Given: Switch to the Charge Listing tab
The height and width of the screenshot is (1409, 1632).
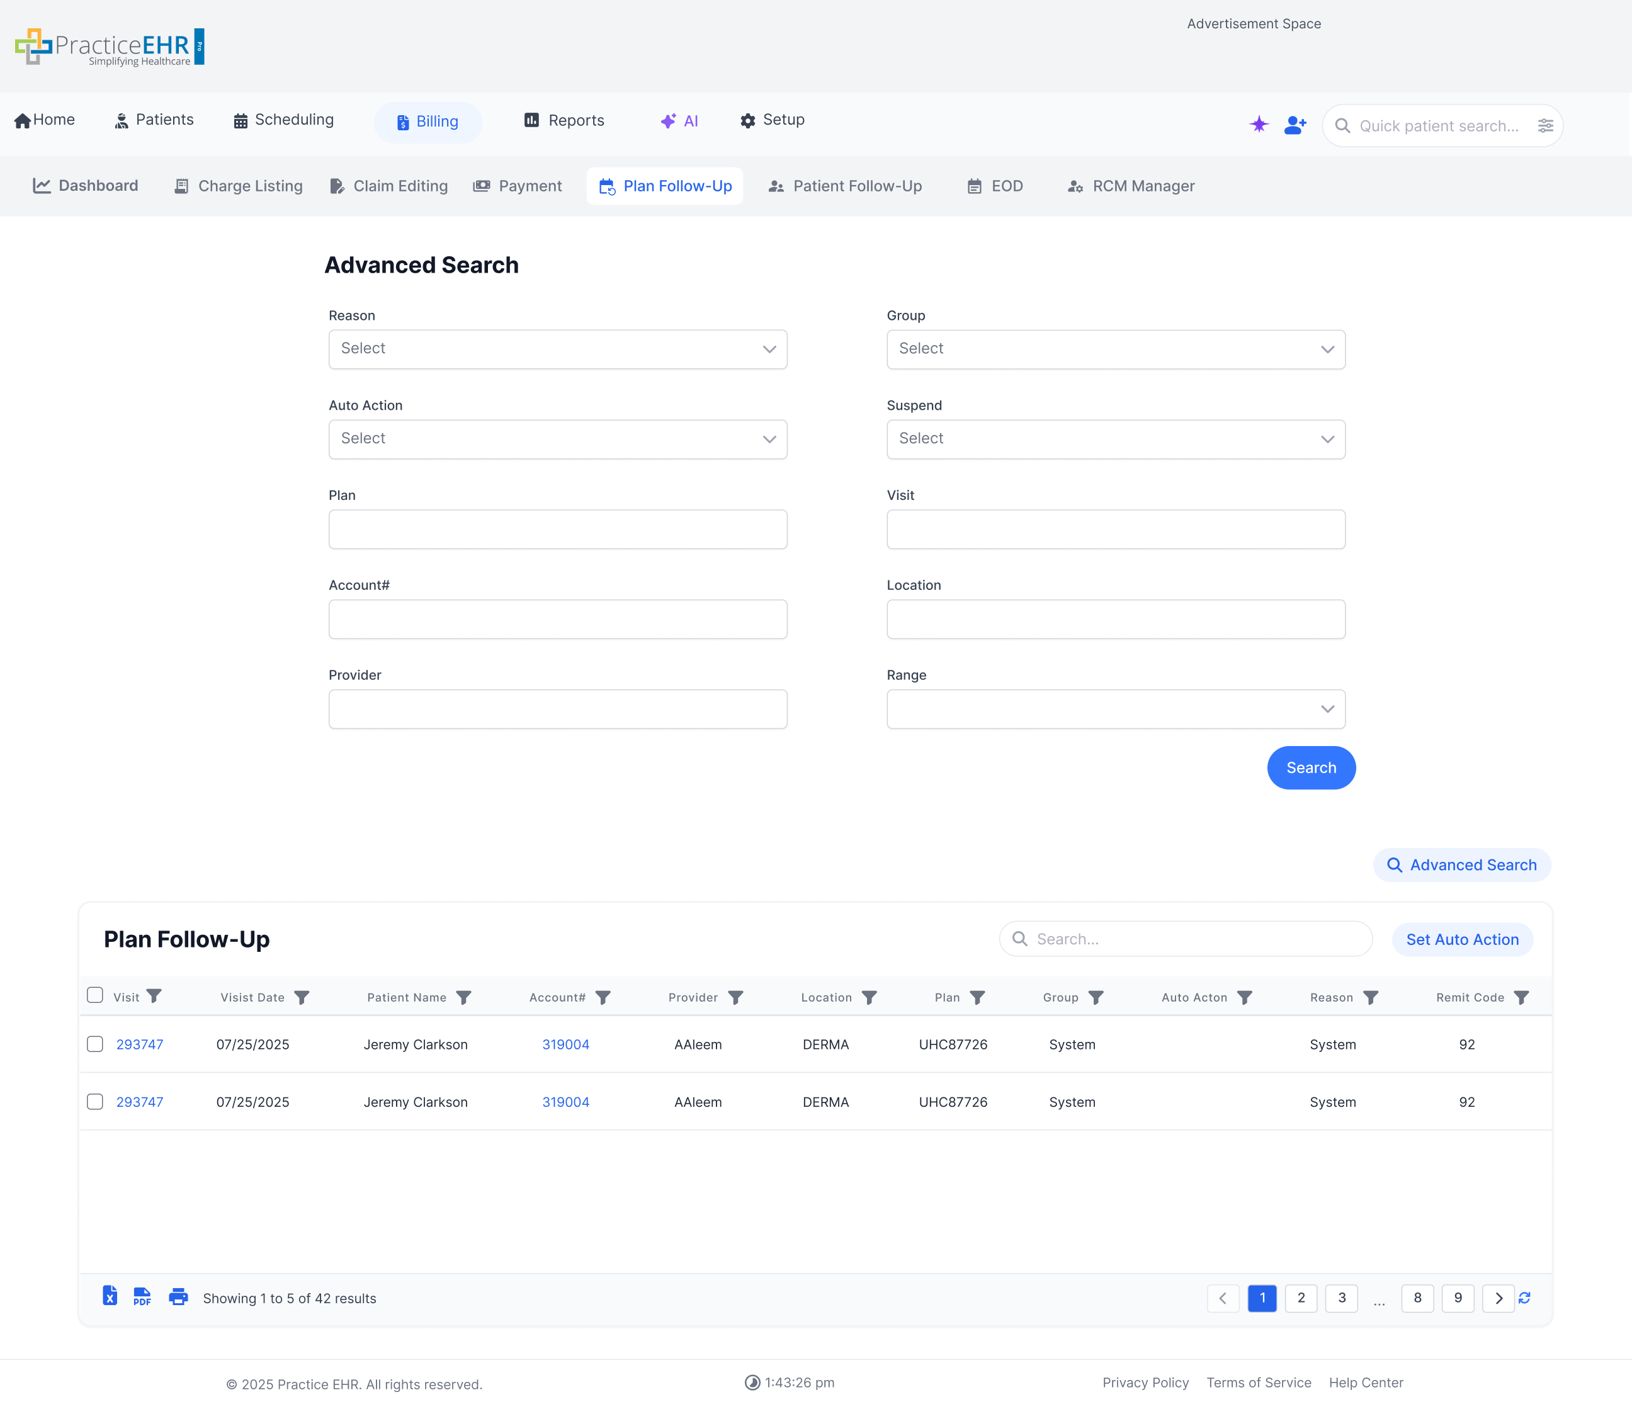Looking at the screenshot, I should point(238,186).
